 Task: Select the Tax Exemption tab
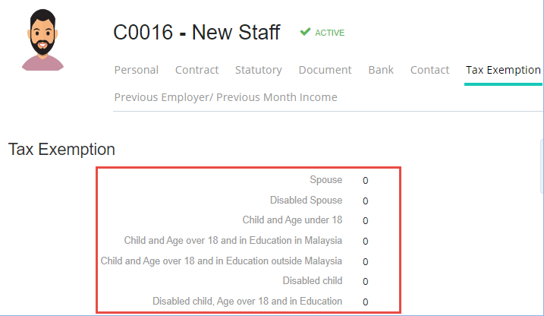[x=503, y=70]
